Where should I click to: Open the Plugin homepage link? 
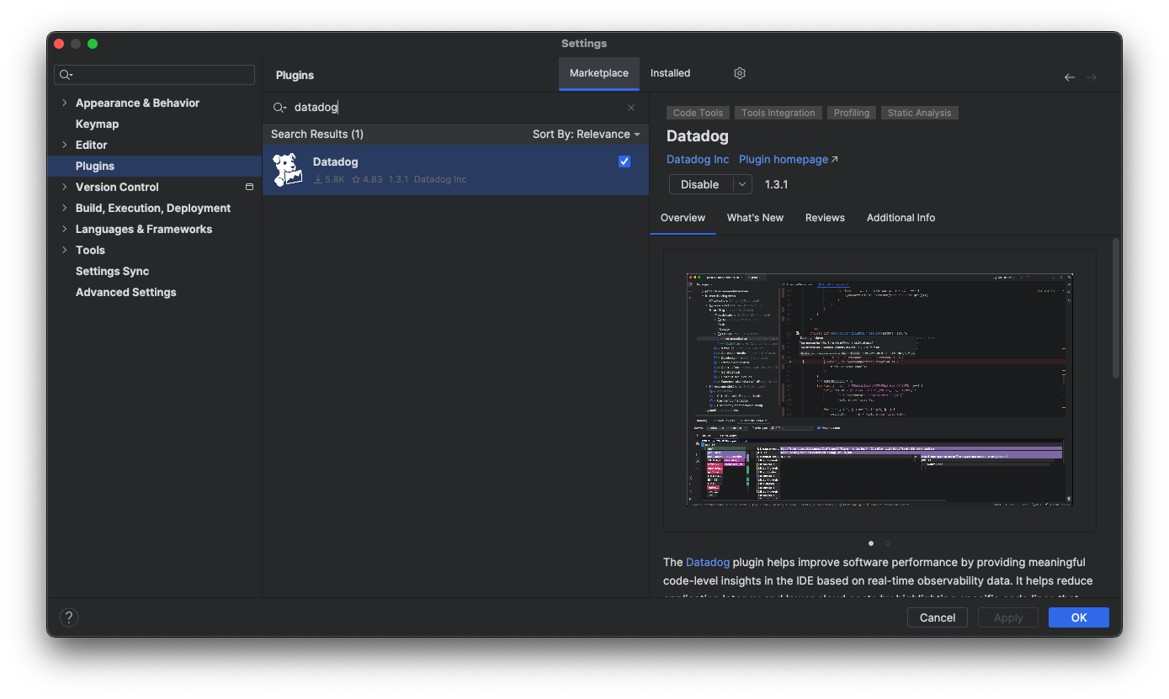pyautogui.click(x=789, y=160)
